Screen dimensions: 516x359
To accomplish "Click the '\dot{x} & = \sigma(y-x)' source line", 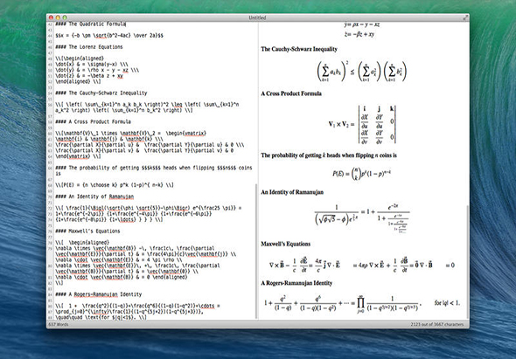I will point(92,64).
